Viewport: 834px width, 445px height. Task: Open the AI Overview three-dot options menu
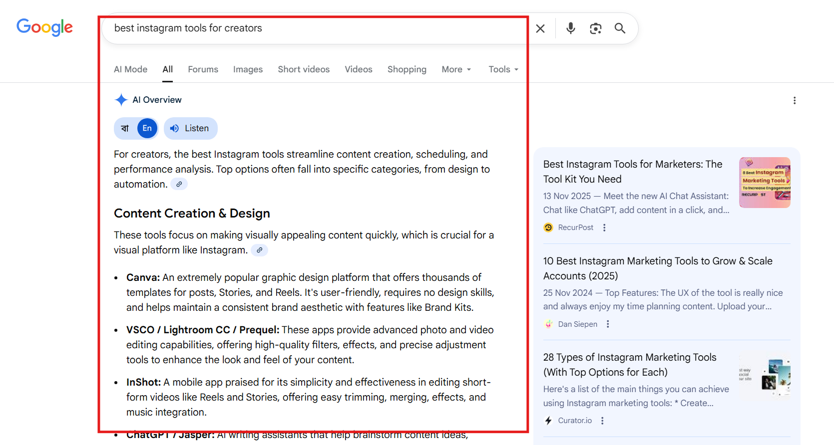(x=794, y=100)
